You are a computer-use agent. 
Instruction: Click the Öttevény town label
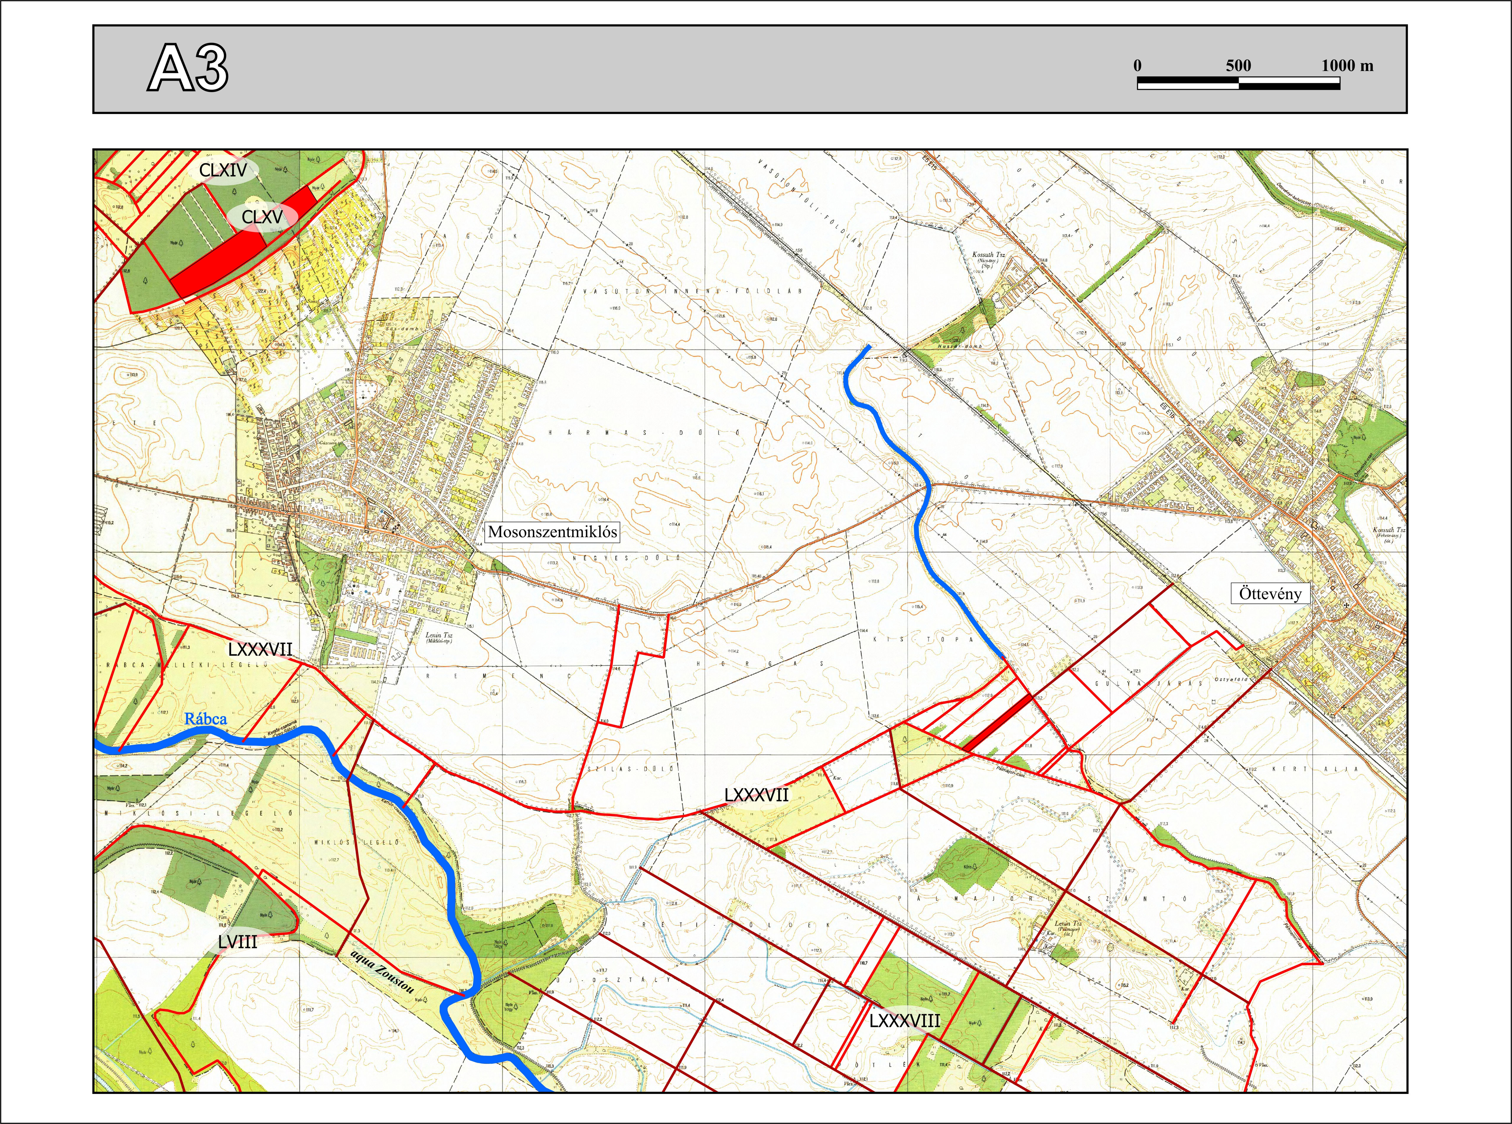point(1270,593)
